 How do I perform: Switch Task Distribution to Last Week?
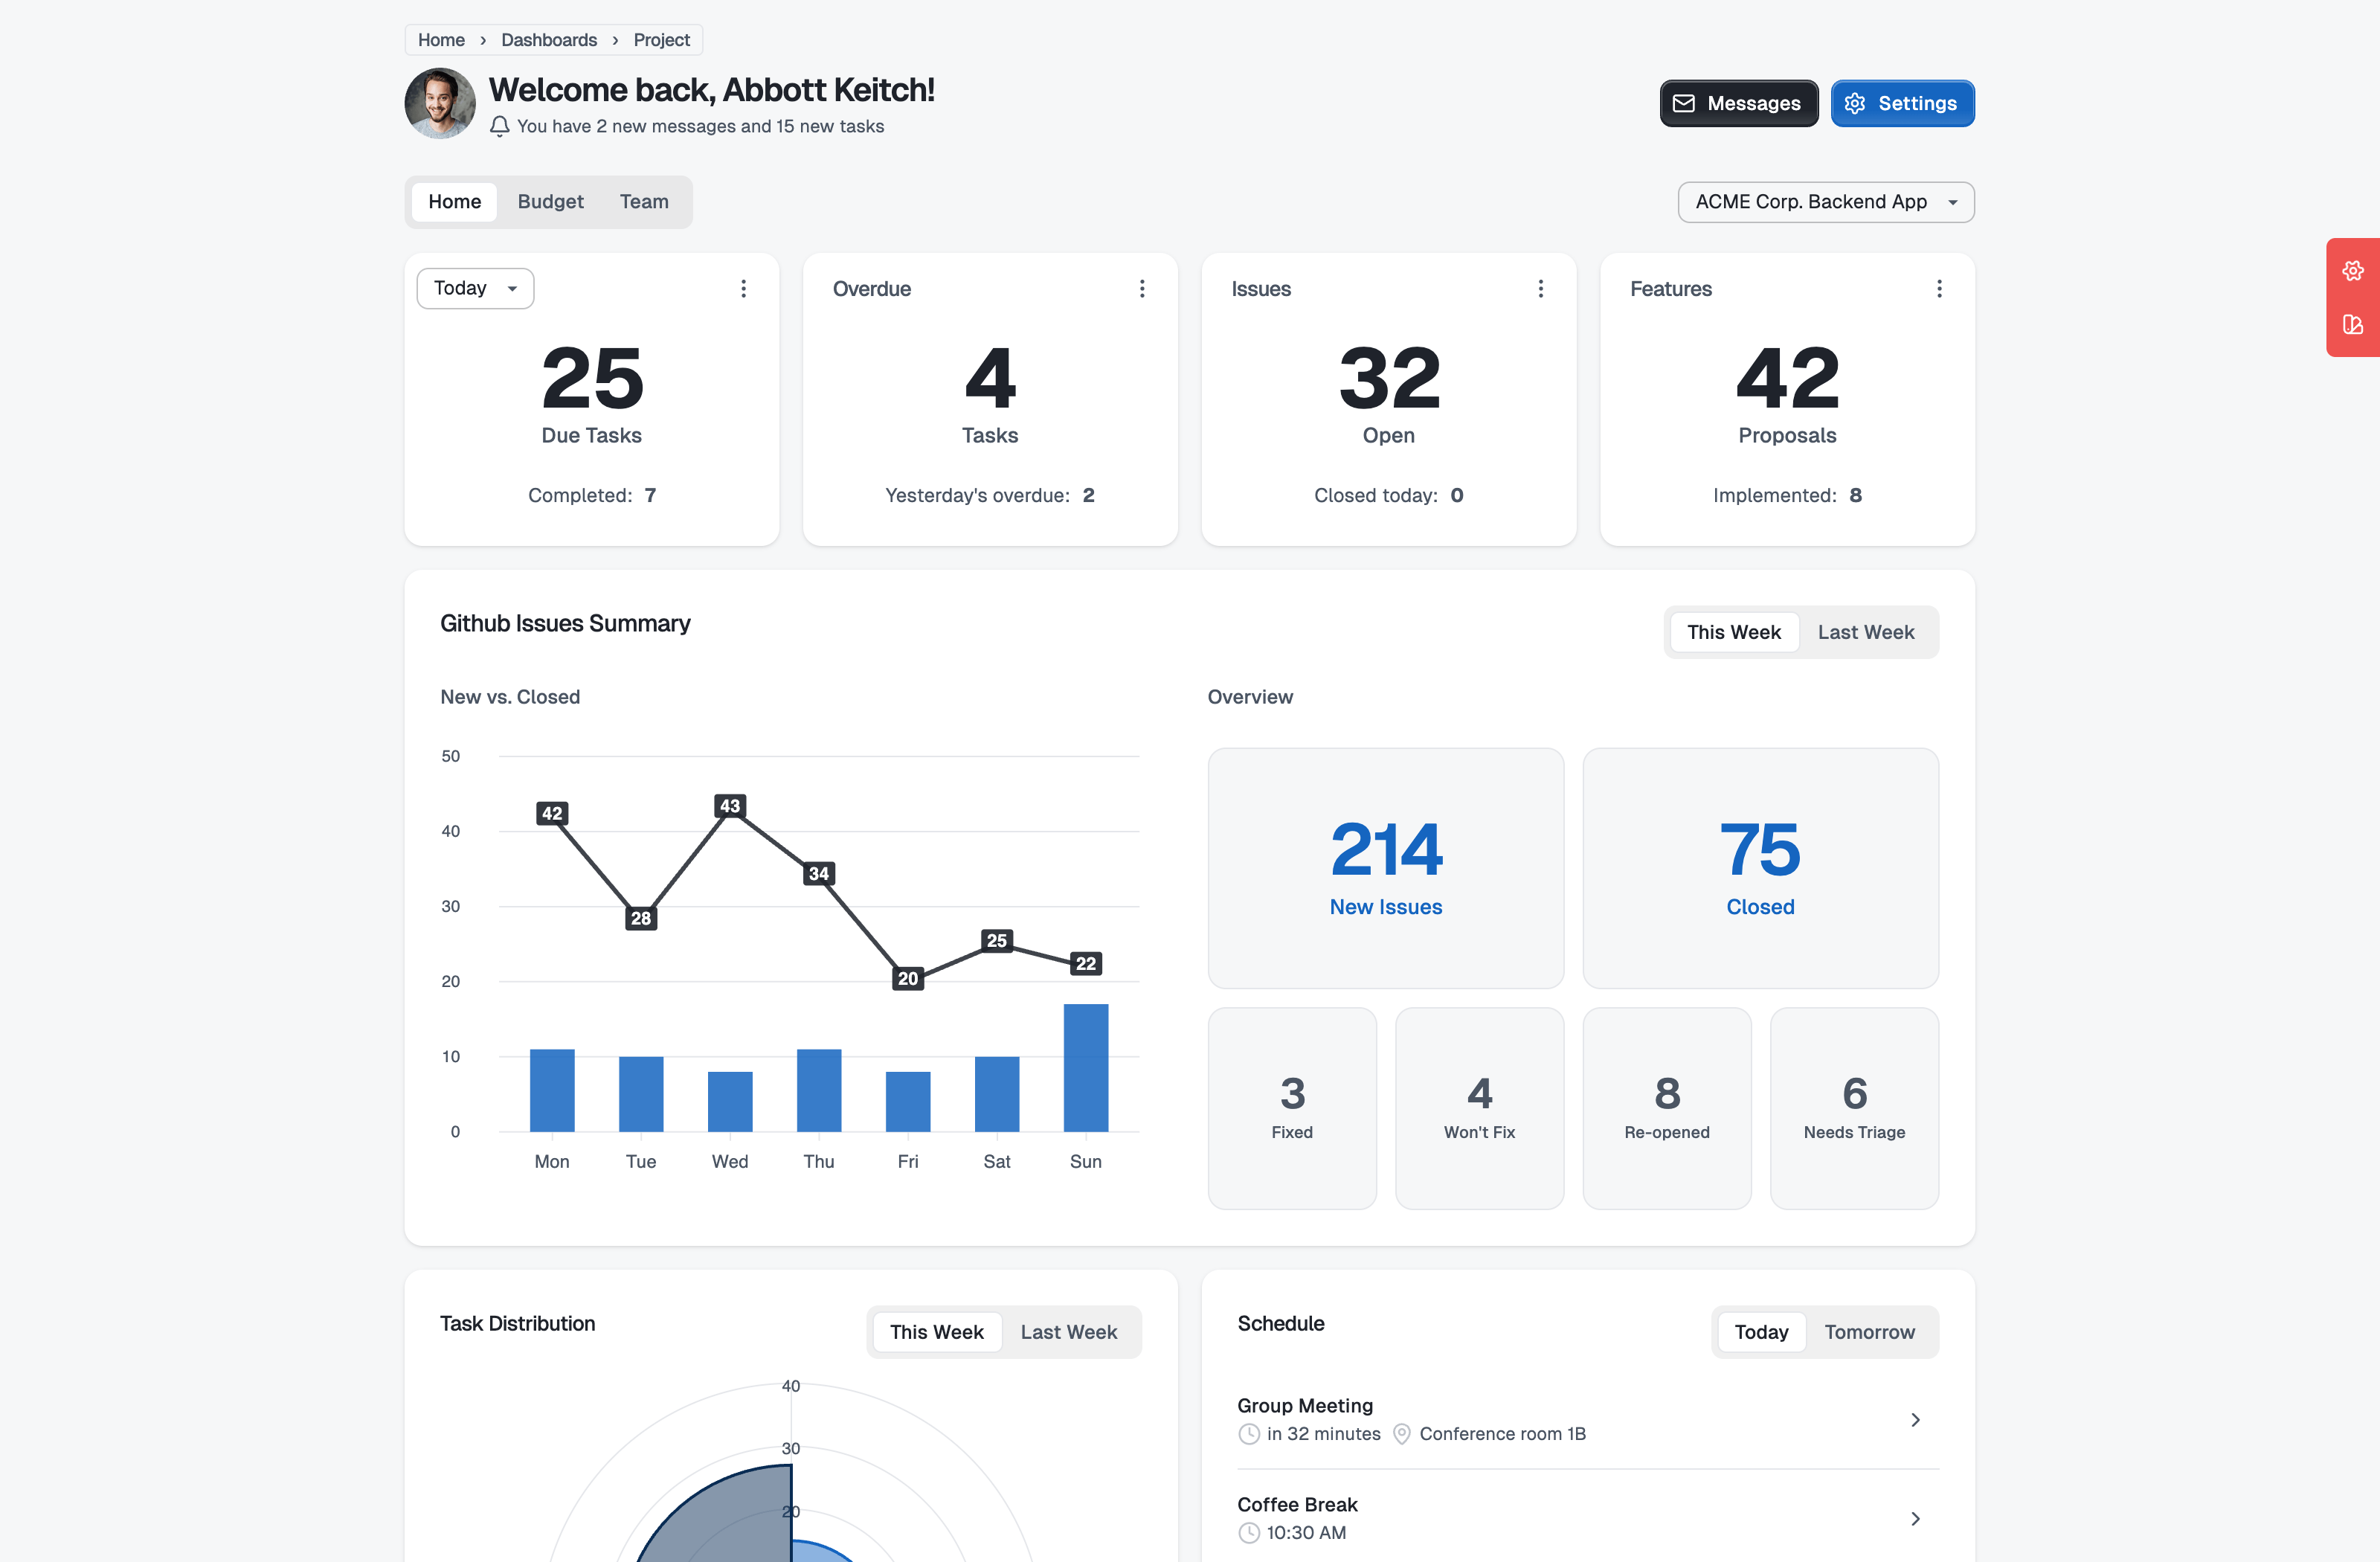click(1068, 1332)
